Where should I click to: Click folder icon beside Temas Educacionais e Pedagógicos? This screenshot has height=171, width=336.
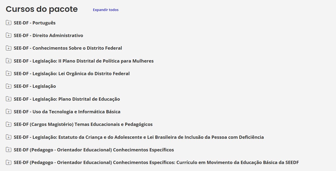(9, 125)
